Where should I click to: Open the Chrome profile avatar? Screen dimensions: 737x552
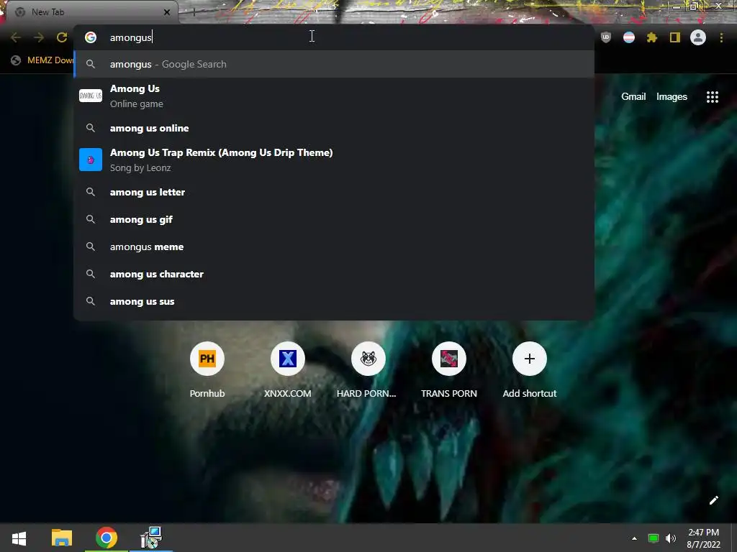coord(698,37)
